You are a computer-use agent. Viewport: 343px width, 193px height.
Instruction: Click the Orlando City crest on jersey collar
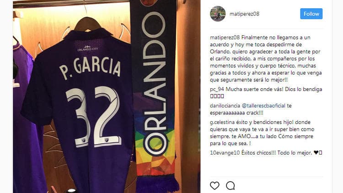87,48
